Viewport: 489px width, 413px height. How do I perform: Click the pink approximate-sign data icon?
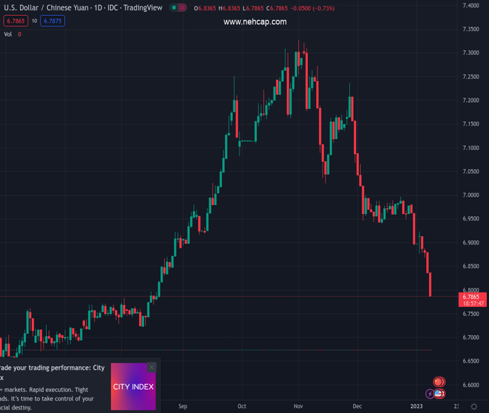(x=182, y=8)
